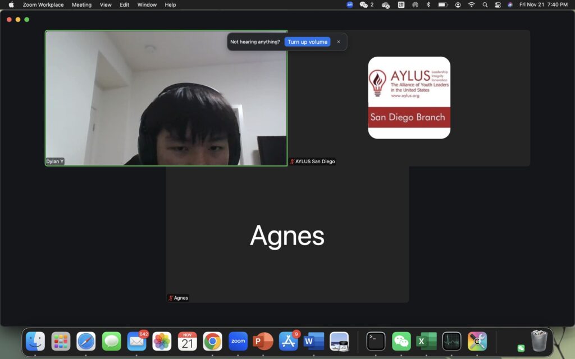This screenshot has width=575, height=359.
Task: Open Control Center in the menu bar
Action: point(498,4)
